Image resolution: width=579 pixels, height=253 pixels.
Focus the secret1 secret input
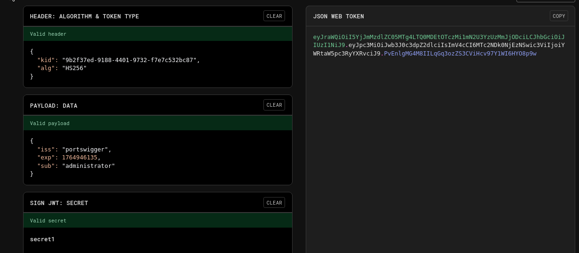coord(42,239)
